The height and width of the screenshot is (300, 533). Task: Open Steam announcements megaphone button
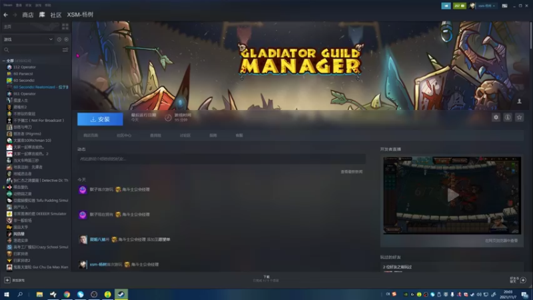446,6
